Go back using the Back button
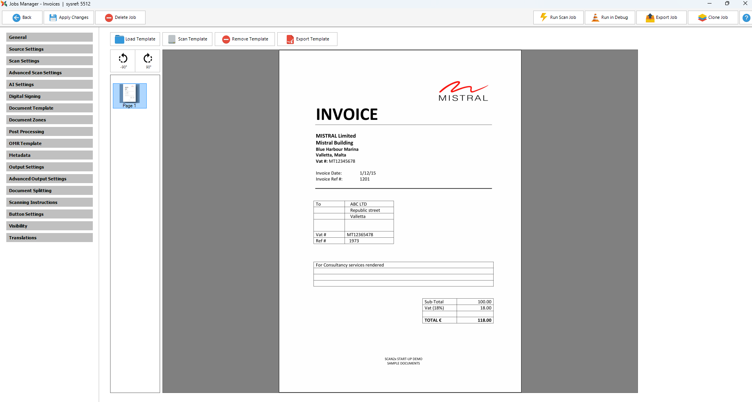The image size is (752, 402). click(x=22, y=18)
